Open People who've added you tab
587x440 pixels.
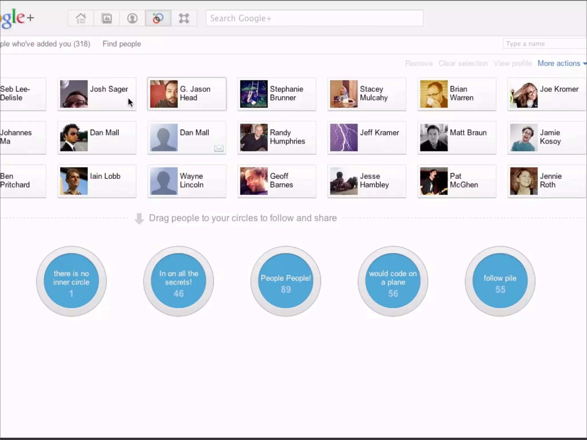(x=45, y=44)
